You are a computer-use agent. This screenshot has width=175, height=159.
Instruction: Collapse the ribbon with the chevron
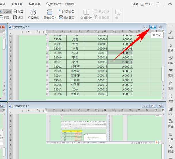(x=170, y=4)
